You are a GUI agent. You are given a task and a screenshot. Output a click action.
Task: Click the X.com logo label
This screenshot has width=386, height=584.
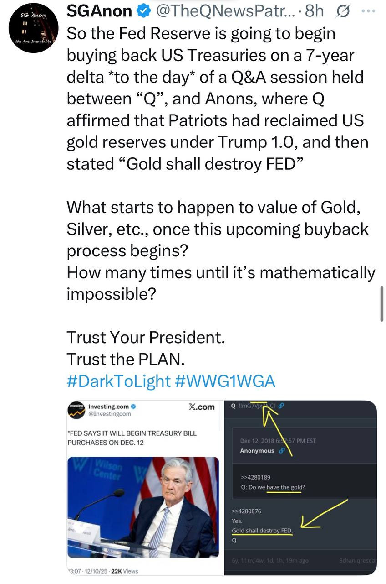pyautogui.click(x=201, y=407)
